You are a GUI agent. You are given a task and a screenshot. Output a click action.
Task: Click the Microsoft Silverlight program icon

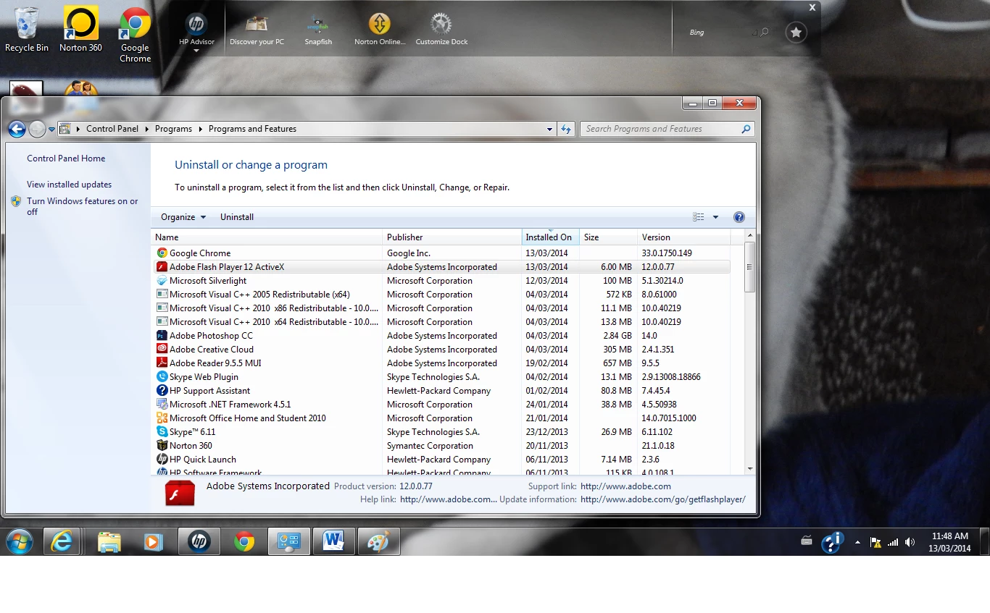[x=162, y=281]
